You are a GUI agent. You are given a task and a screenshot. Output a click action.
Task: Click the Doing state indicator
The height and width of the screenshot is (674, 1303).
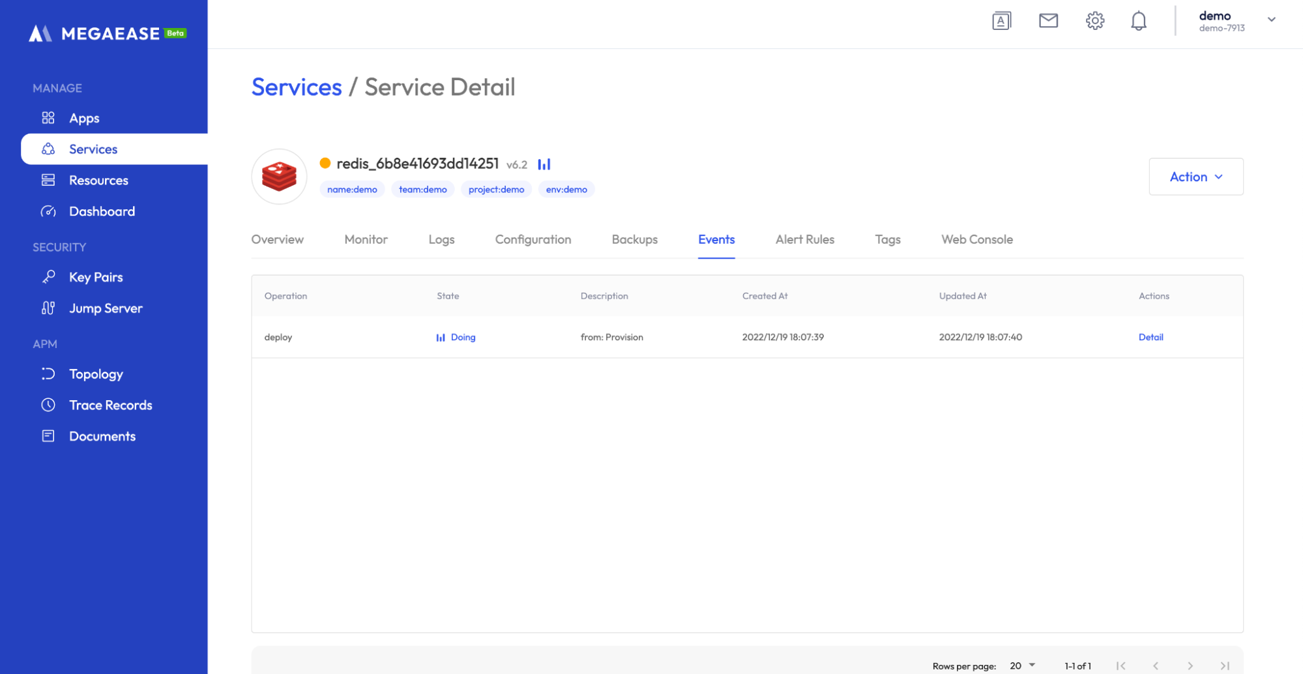click(x=463, y=337)
